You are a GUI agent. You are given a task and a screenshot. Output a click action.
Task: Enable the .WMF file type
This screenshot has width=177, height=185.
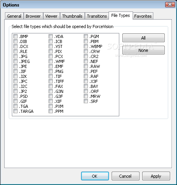[50, 61]
